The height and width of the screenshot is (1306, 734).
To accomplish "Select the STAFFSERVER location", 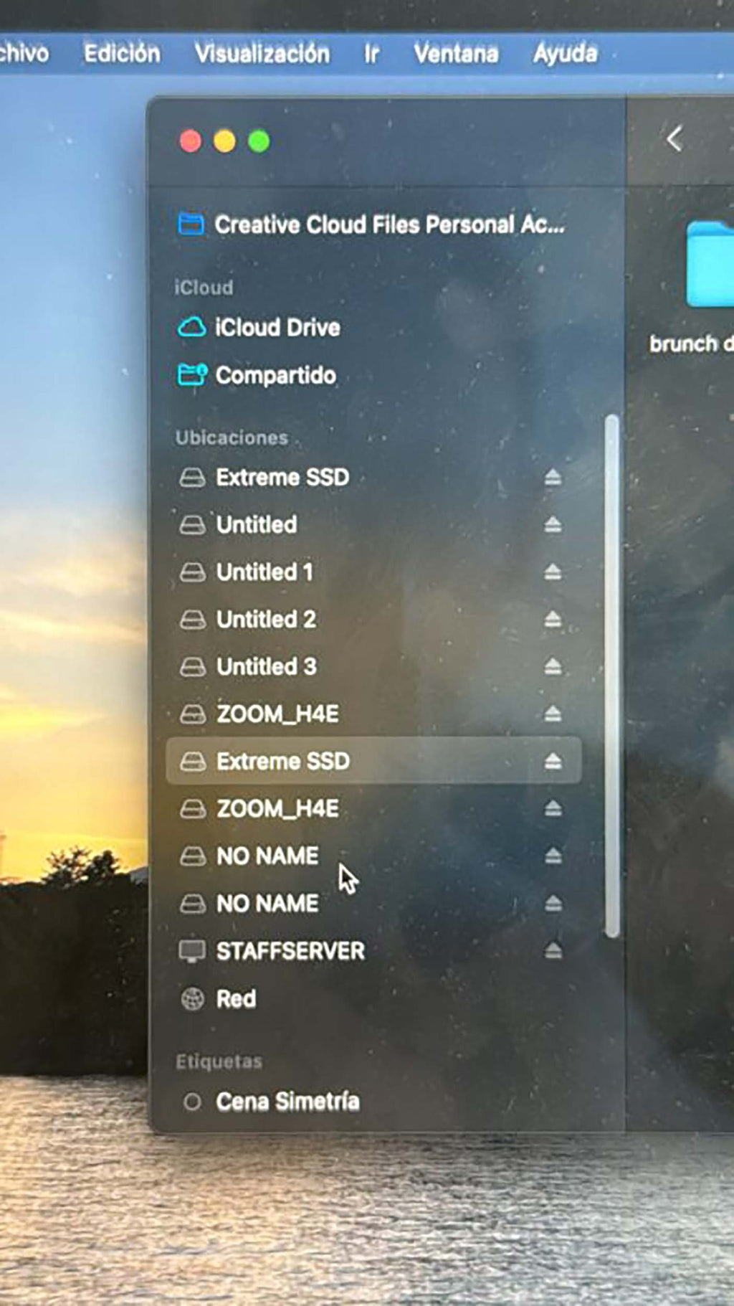I will pos(290,951).
